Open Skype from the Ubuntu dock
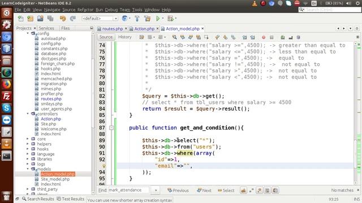 [6, 108]
